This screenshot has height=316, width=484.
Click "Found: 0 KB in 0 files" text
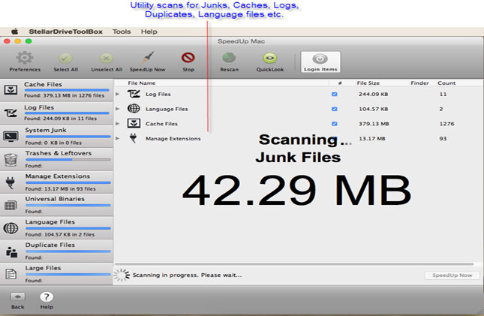click(x=53, y=143)
